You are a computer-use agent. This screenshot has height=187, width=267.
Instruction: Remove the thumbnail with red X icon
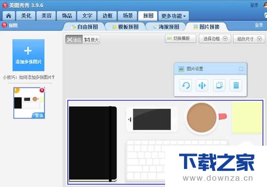tap(42, 90)
